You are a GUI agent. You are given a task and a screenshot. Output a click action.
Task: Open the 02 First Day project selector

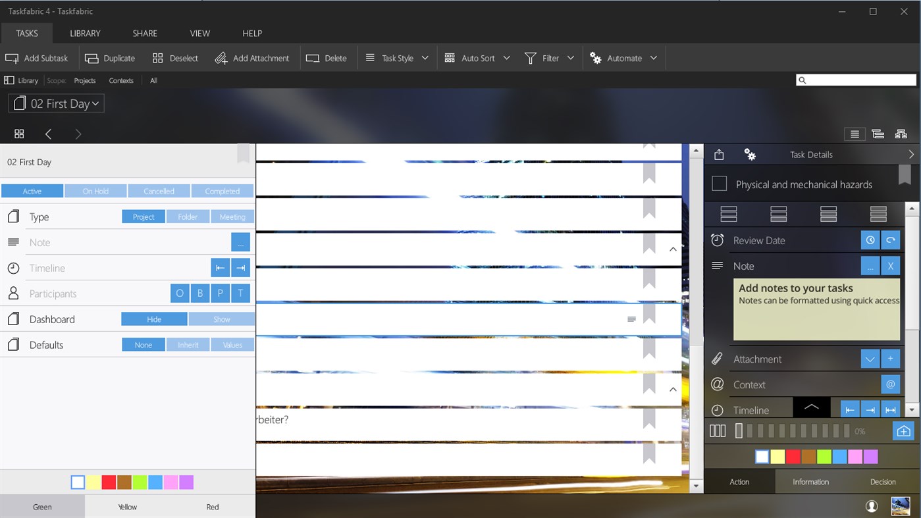point(56,103)
